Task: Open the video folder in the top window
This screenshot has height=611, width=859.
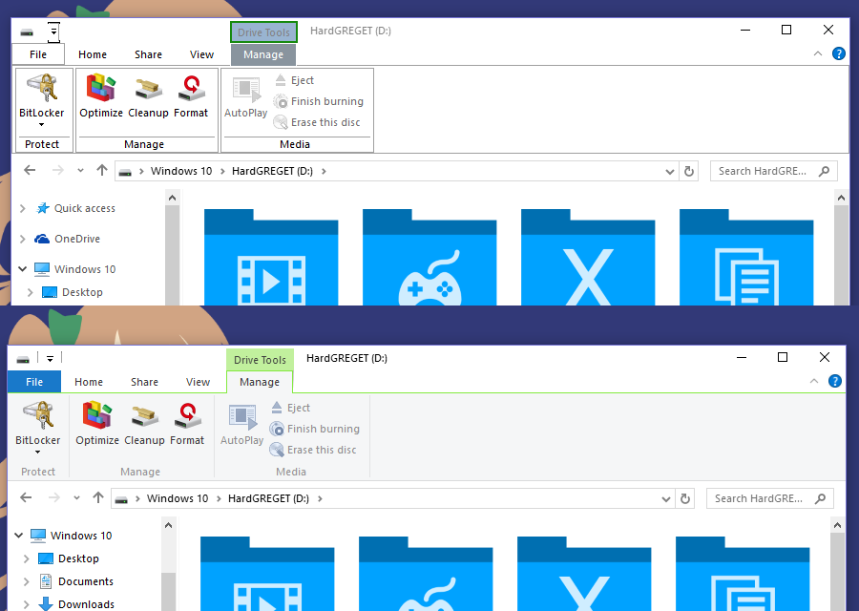Action: 271,257
